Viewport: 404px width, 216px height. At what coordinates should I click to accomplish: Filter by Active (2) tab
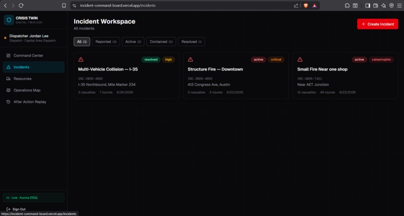133,41
